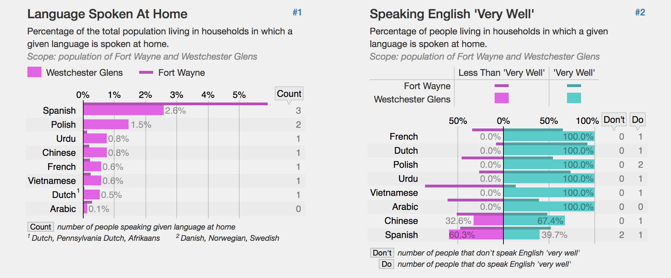
Task: Click the Polish 1.5% bar
Action: click(106, 124)
